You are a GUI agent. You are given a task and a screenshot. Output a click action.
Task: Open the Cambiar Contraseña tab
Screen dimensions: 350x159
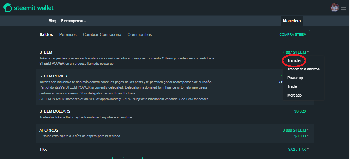(102, 35)
